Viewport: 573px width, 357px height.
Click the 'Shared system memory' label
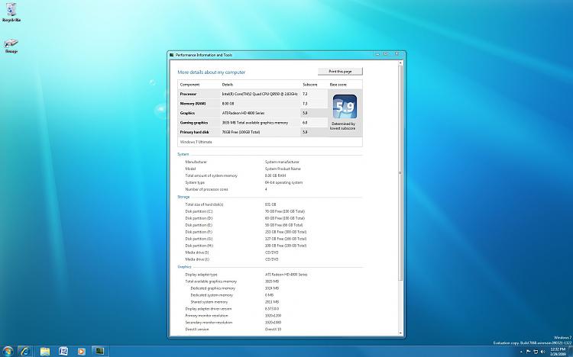[x=209, y=302]
